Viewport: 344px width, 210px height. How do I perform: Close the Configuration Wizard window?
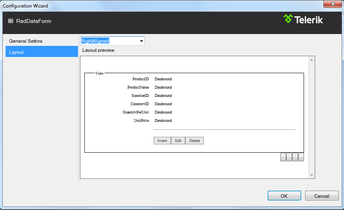click(x=333, y=4)
